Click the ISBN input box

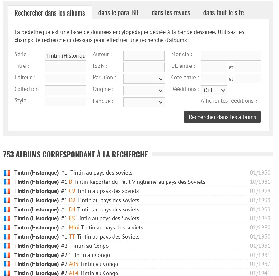[144, 67]
